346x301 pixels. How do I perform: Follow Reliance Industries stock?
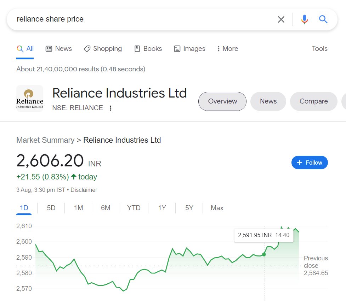tap(310, 163)
